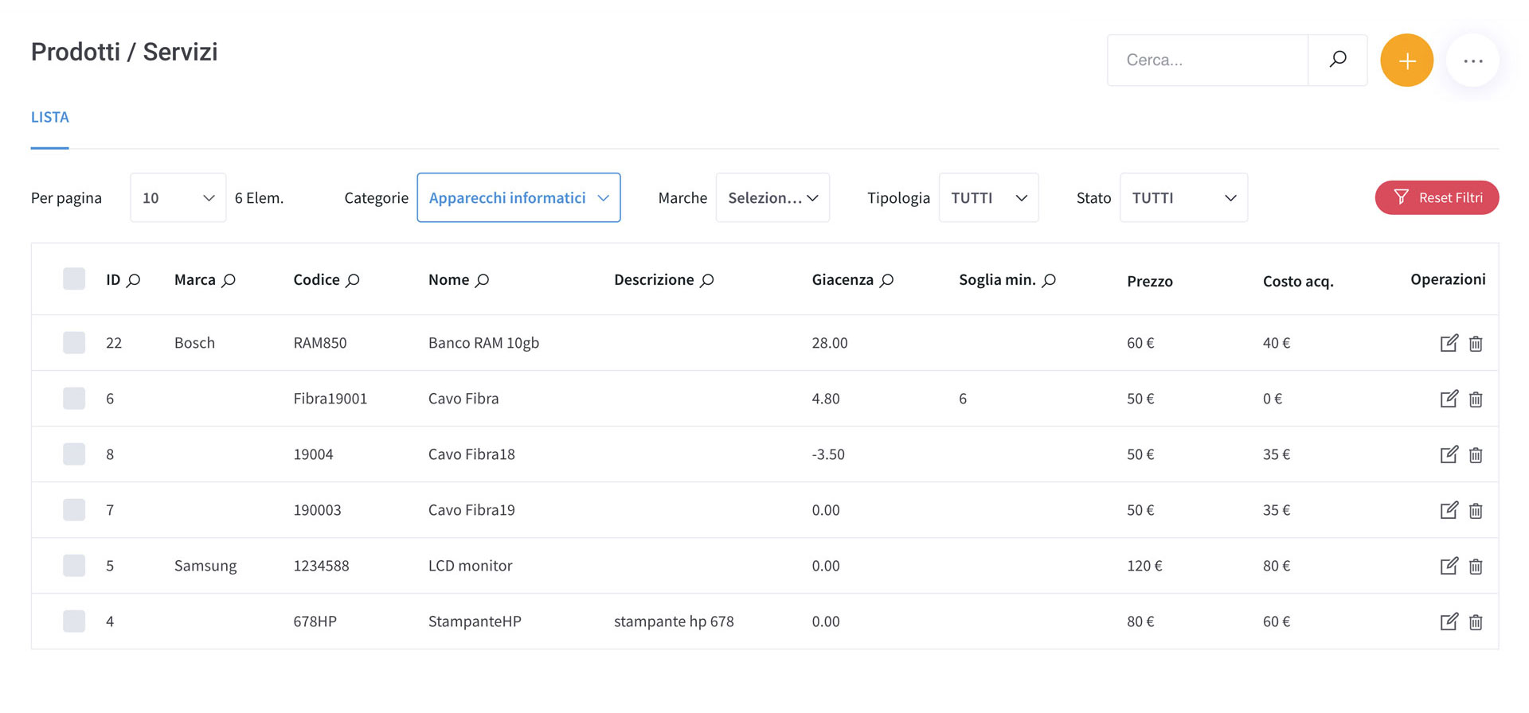The height and width of the screenshot is (713, 1529).
Task: Open the three-dots more options menu
Action: pyautogui.click(x=1473, y=60)
